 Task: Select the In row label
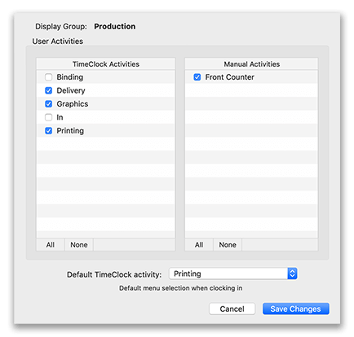click(x=60, y=117)
